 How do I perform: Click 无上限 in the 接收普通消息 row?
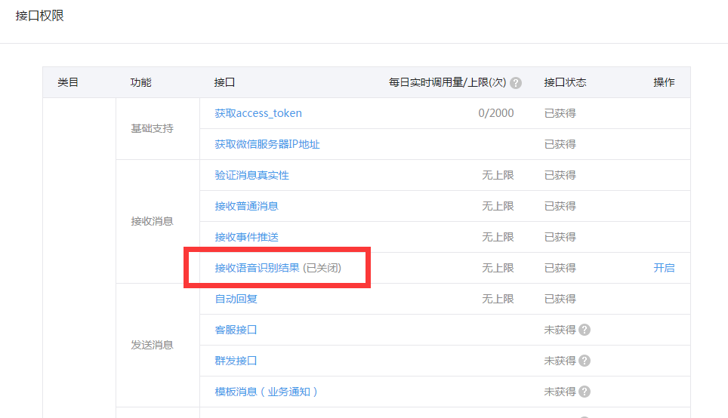[498, 206]
